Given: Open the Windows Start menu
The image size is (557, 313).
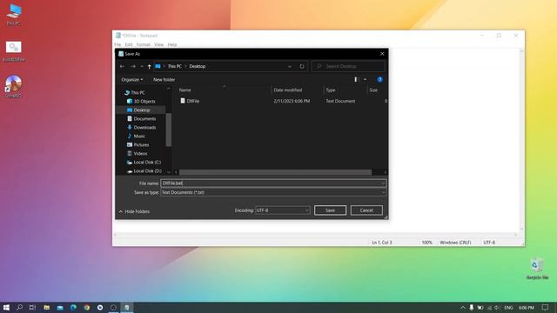Looking at the screenshot, I should point(6,308).
